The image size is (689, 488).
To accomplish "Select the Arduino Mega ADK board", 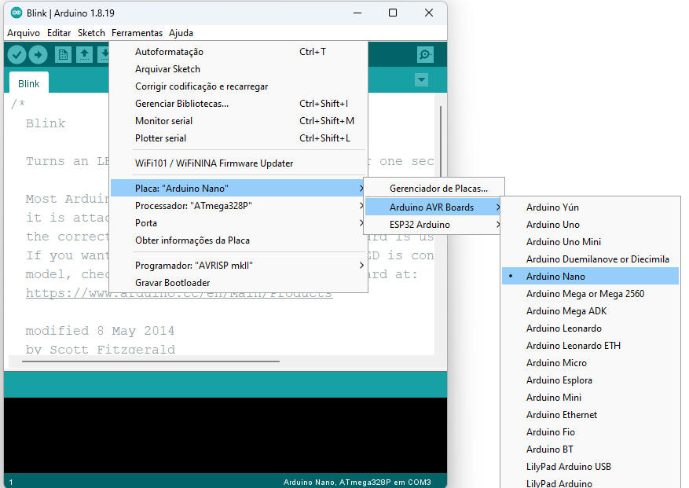I will tap(590, 311).
